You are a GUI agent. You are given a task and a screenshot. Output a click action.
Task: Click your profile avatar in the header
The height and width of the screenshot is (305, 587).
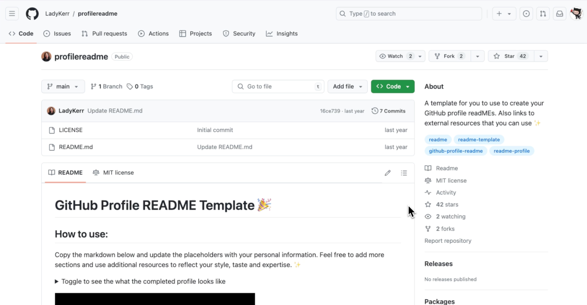tap(576, 13)
